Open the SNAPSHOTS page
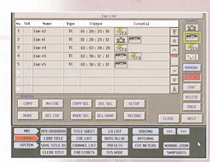Screen dimensions: 210x162 176,152
